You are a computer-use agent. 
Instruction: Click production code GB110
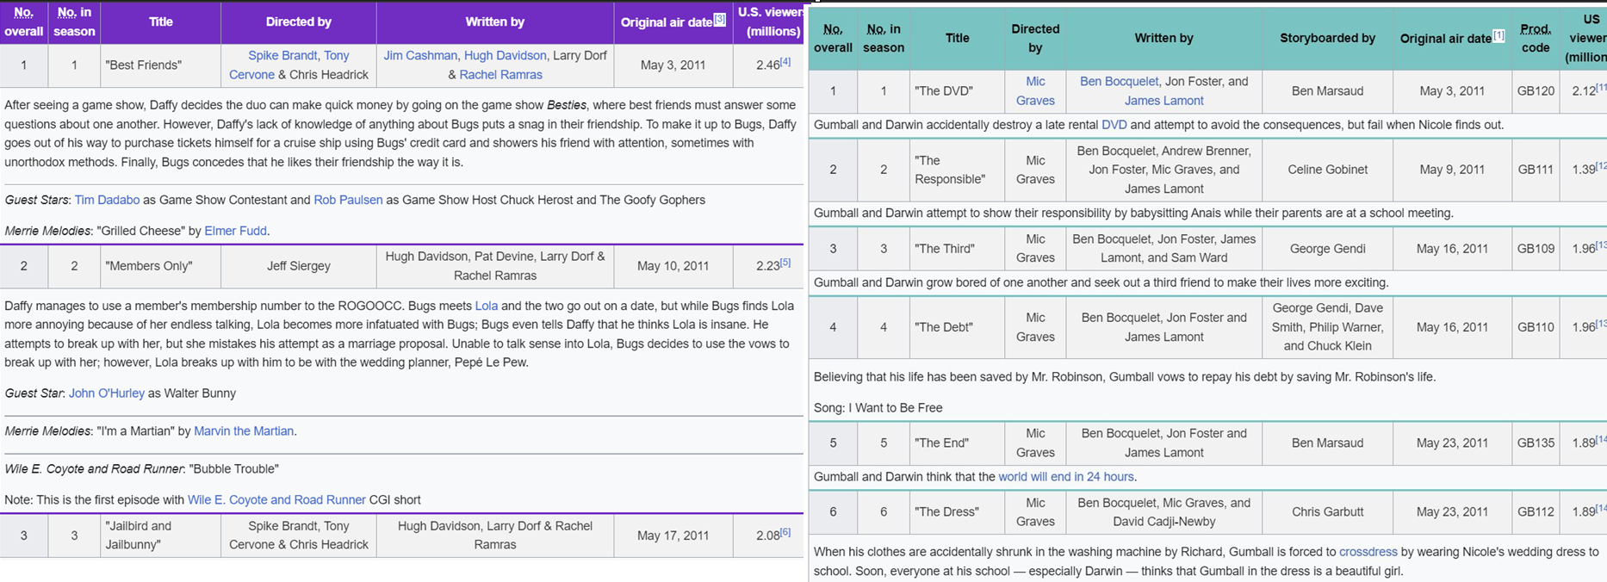[x=1536, y=327]
